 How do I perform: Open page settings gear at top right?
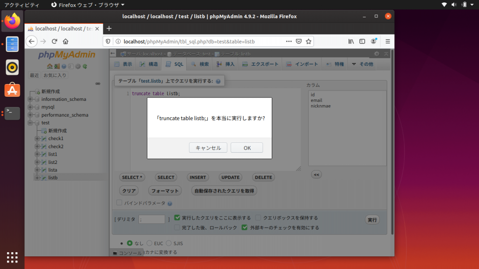[377, 54]
